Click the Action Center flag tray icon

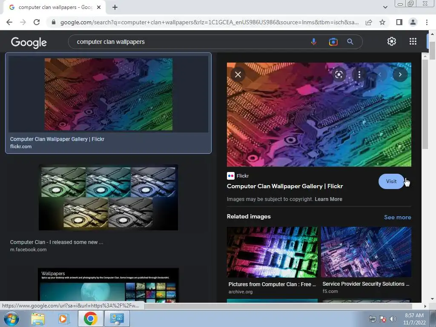point(383,319)
